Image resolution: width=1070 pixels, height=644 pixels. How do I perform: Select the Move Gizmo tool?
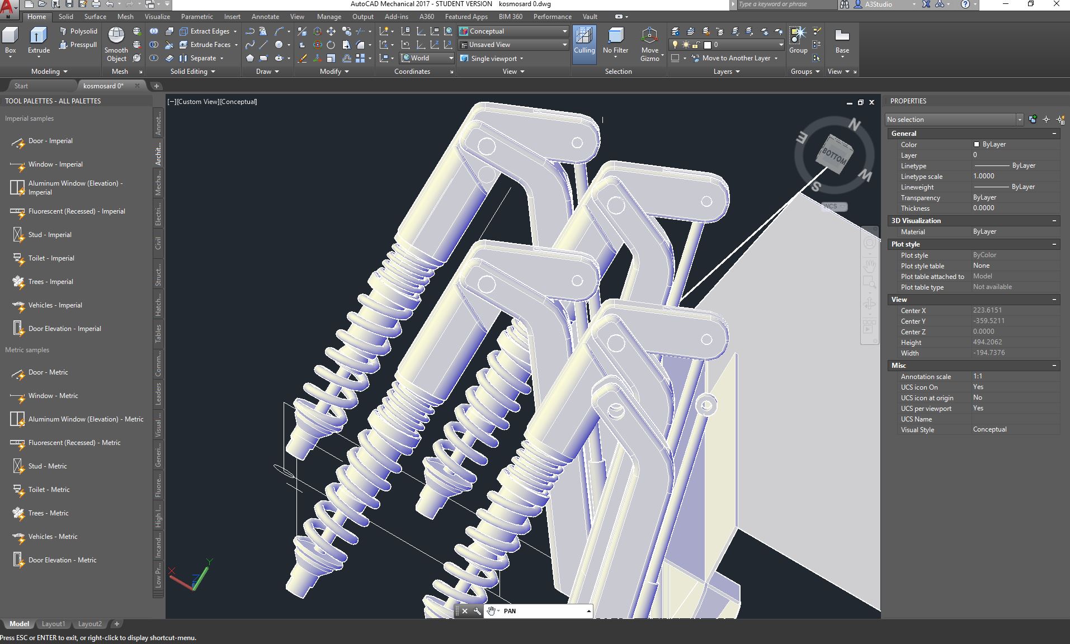pyautogui.click(x=650, y=45)
